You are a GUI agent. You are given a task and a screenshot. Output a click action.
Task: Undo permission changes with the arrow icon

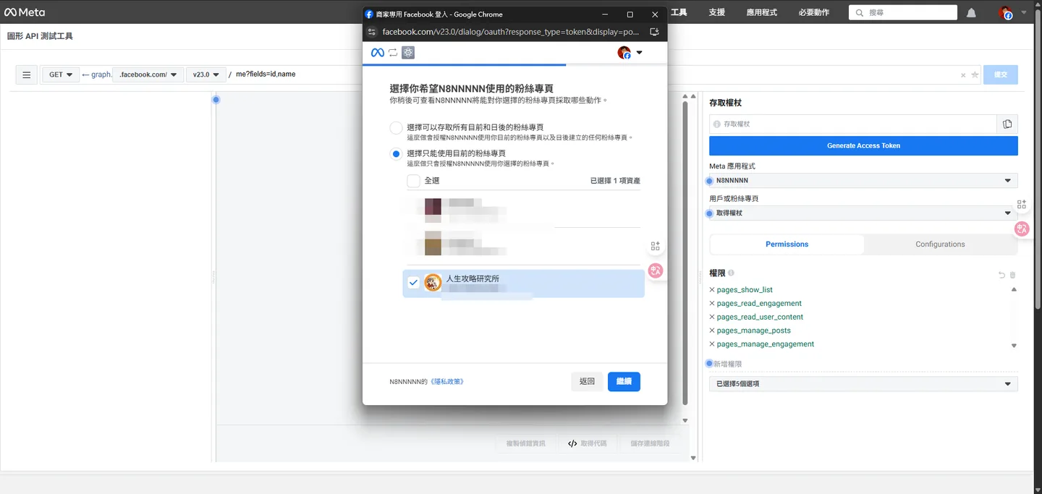coord(1001,275)
